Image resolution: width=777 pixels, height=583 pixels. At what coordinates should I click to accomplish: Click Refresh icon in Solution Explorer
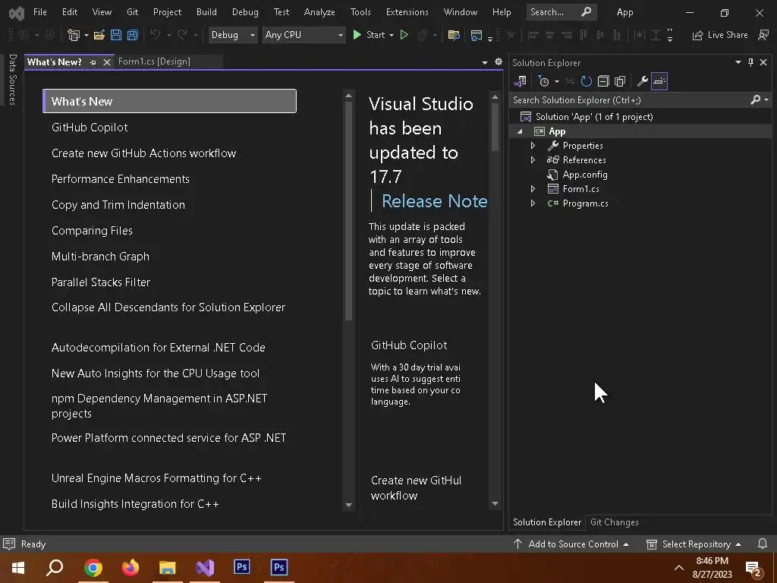(x=587, y=81)
